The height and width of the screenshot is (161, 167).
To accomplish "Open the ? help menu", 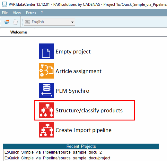I will (x=42, y=13).
